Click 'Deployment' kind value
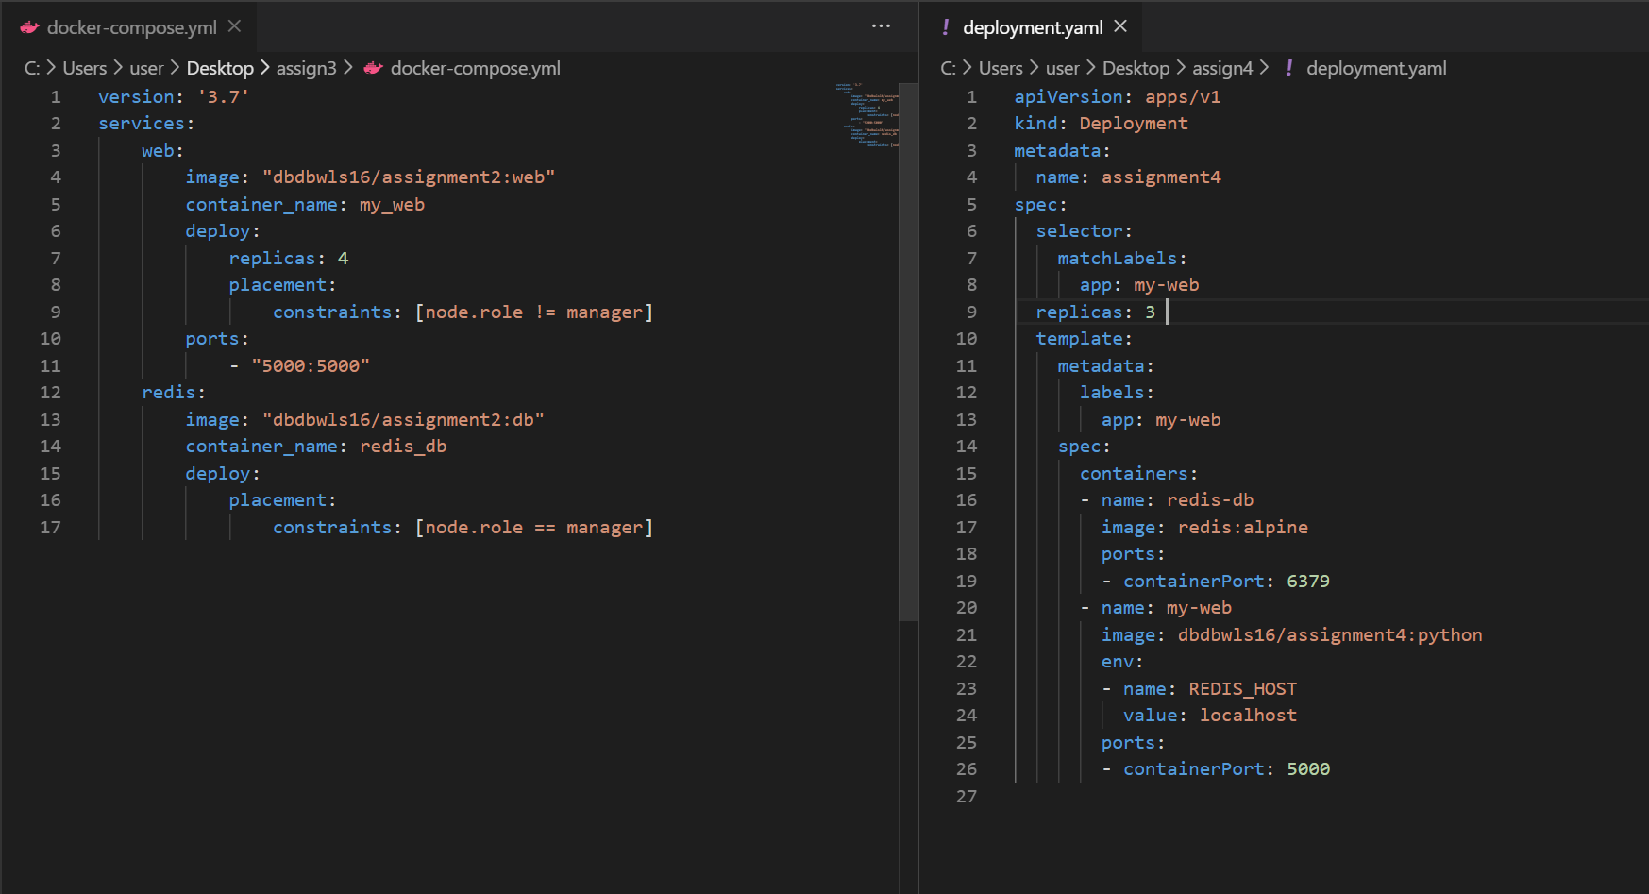The image size is (1649, 894). 1134,123
